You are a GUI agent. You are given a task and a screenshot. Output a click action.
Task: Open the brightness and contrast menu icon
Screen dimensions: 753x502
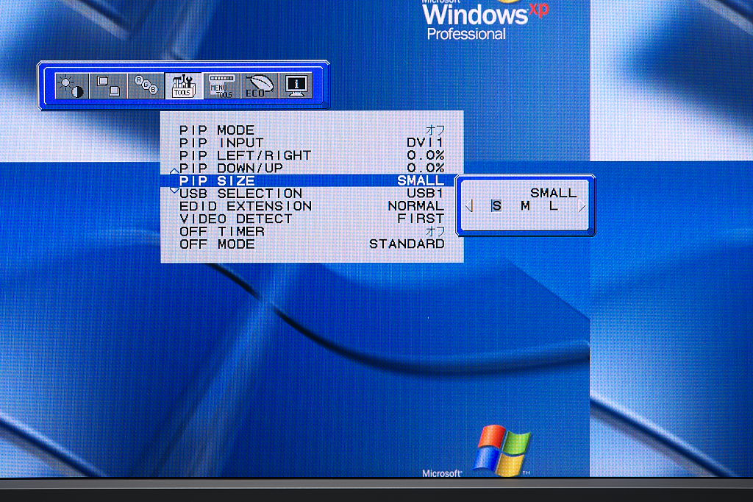(x=71, y=86)
